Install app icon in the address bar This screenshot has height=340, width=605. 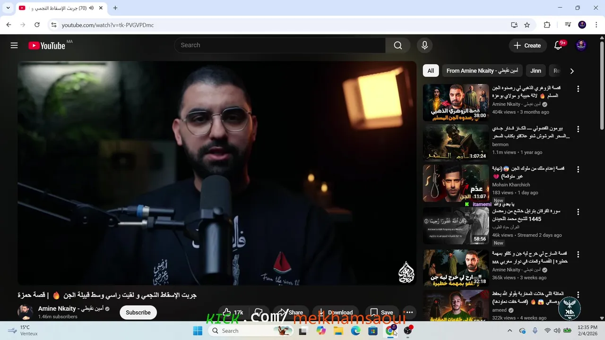pos(514,25)
